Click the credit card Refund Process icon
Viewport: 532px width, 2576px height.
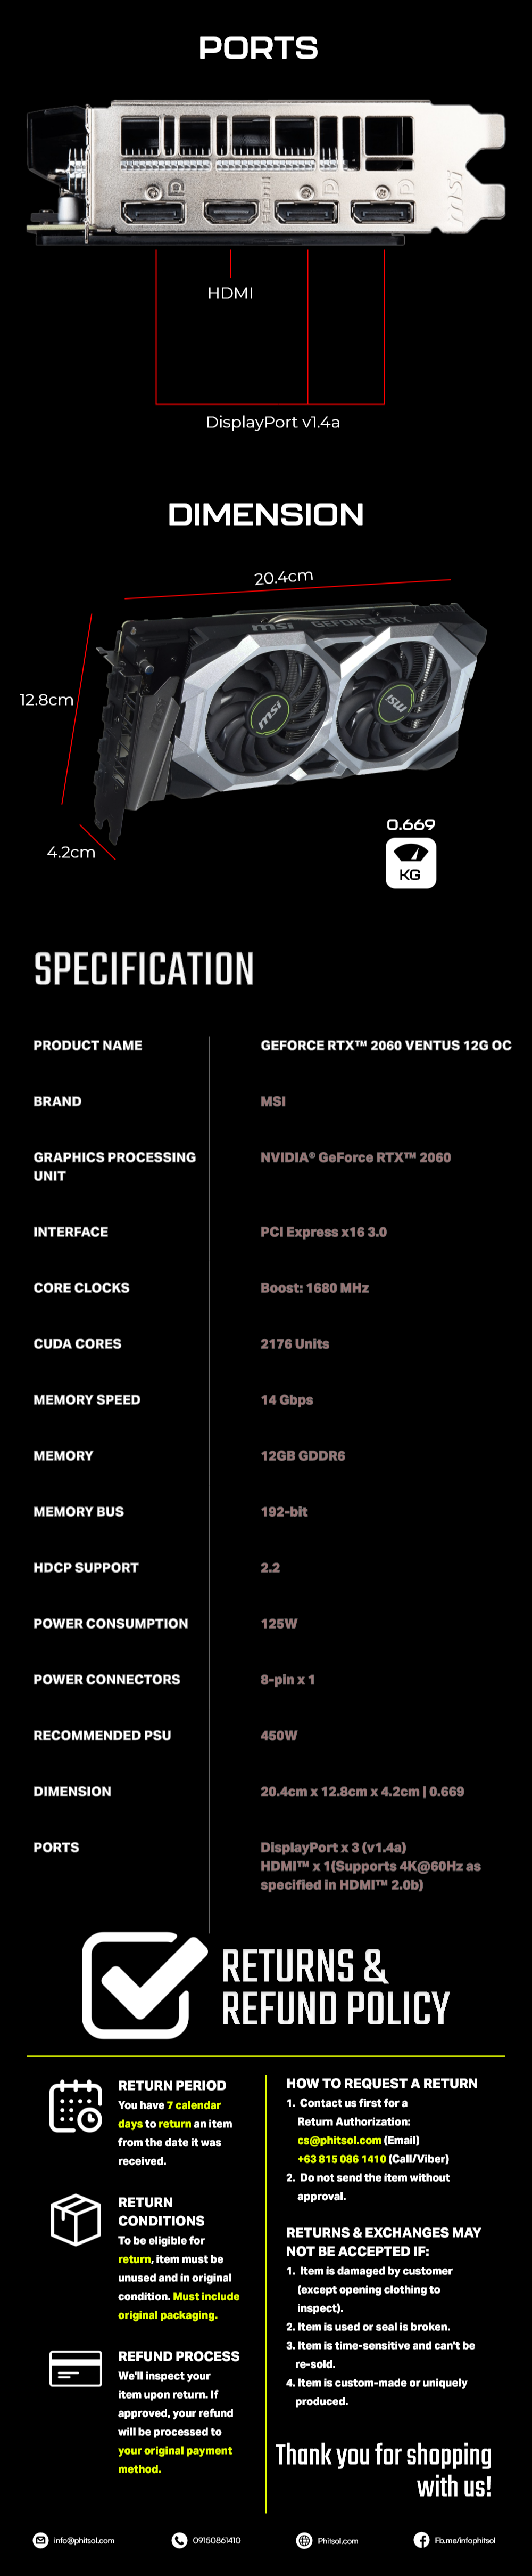click(x=76, y=2368)
